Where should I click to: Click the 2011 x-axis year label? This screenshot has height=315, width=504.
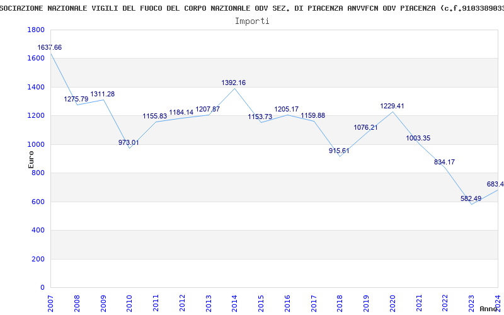pos(156,304)
